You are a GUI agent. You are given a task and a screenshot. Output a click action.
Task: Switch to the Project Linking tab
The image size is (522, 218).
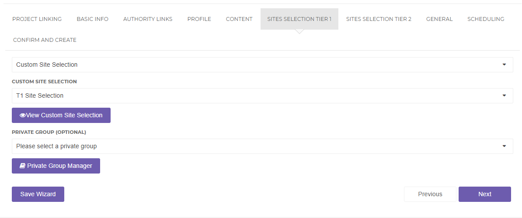[37, 19]
